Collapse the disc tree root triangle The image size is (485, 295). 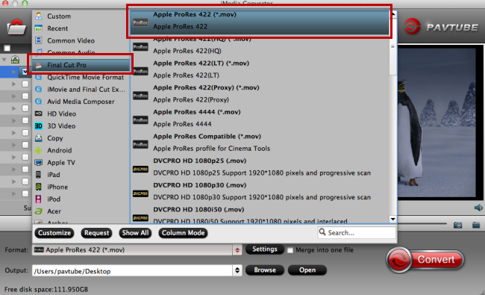[x=4, y=60]
